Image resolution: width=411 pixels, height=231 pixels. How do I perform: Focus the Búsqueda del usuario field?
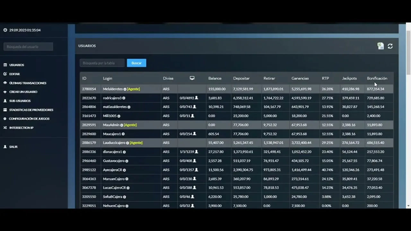28,47
